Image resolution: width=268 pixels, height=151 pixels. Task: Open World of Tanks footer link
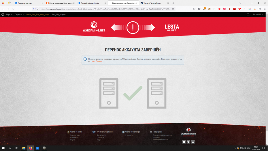point(76,132)
